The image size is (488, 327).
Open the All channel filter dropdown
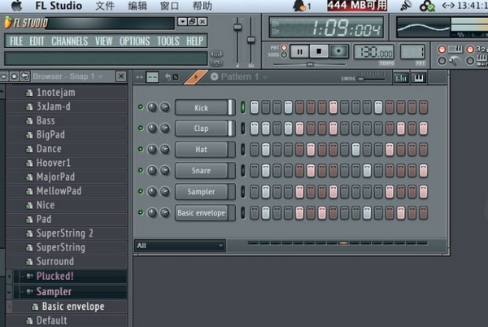(x=181, y=245)
